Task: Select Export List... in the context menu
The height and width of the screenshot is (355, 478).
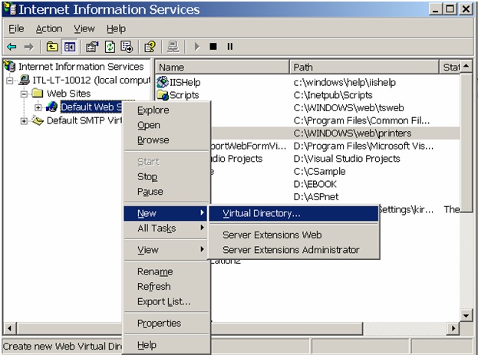Action: pyautogui.click(x=166, y=301)
